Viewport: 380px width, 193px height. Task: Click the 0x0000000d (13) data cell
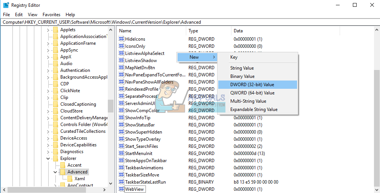pyautogui.click(x=249, y=153)
